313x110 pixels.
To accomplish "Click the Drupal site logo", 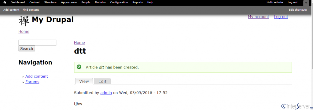I will click(24, 21).
